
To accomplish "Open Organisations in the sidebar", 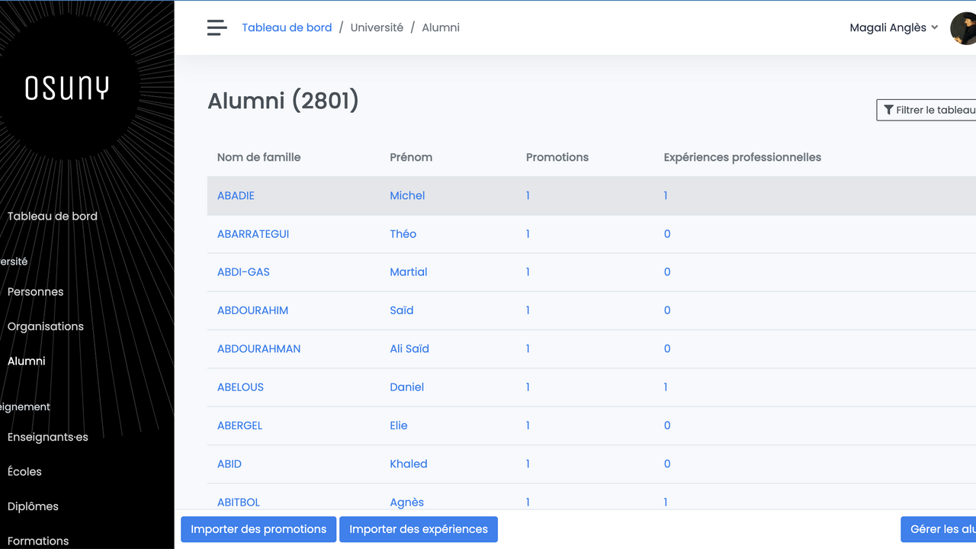I will point(45,326).
